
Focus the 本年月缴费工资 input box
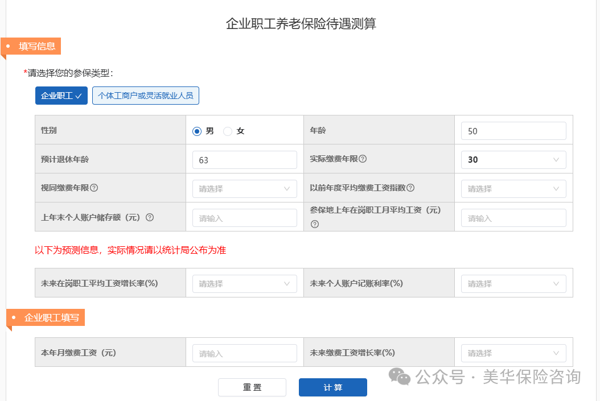[244, 353]
